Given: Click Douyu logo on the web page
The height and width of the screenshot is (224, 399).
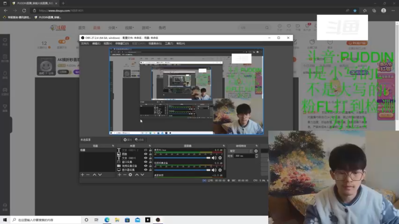Looking at the screenshot, I should pyautogui.click(x=58, y=28).
